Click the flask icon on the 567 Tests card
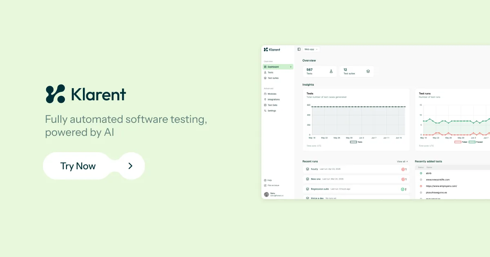The height and width of the screenshot is (257, 490). point(331,71)
